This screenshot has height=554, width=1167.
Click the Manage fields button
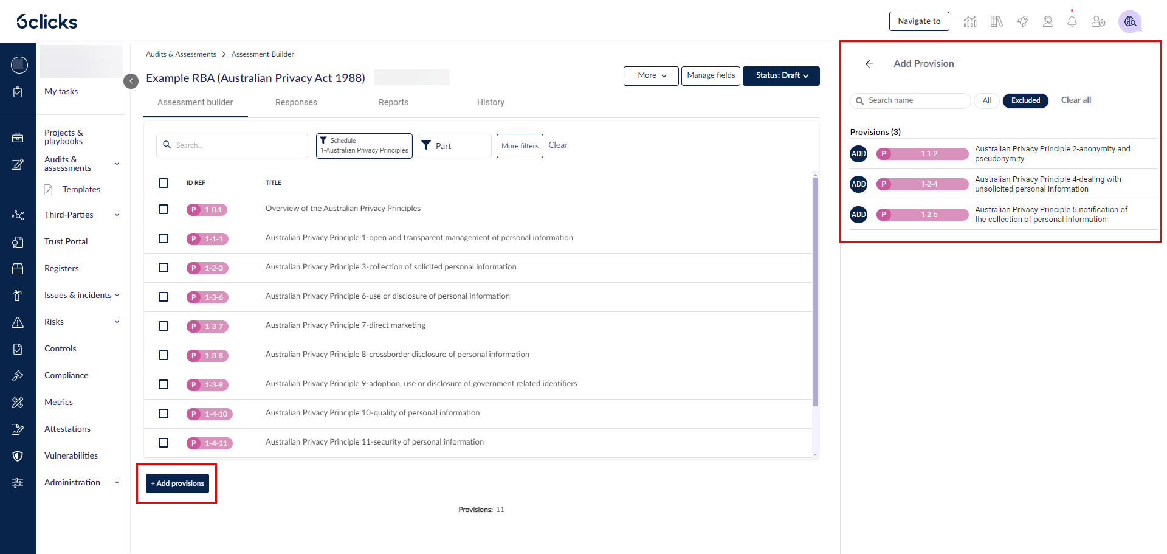(711, 76)
